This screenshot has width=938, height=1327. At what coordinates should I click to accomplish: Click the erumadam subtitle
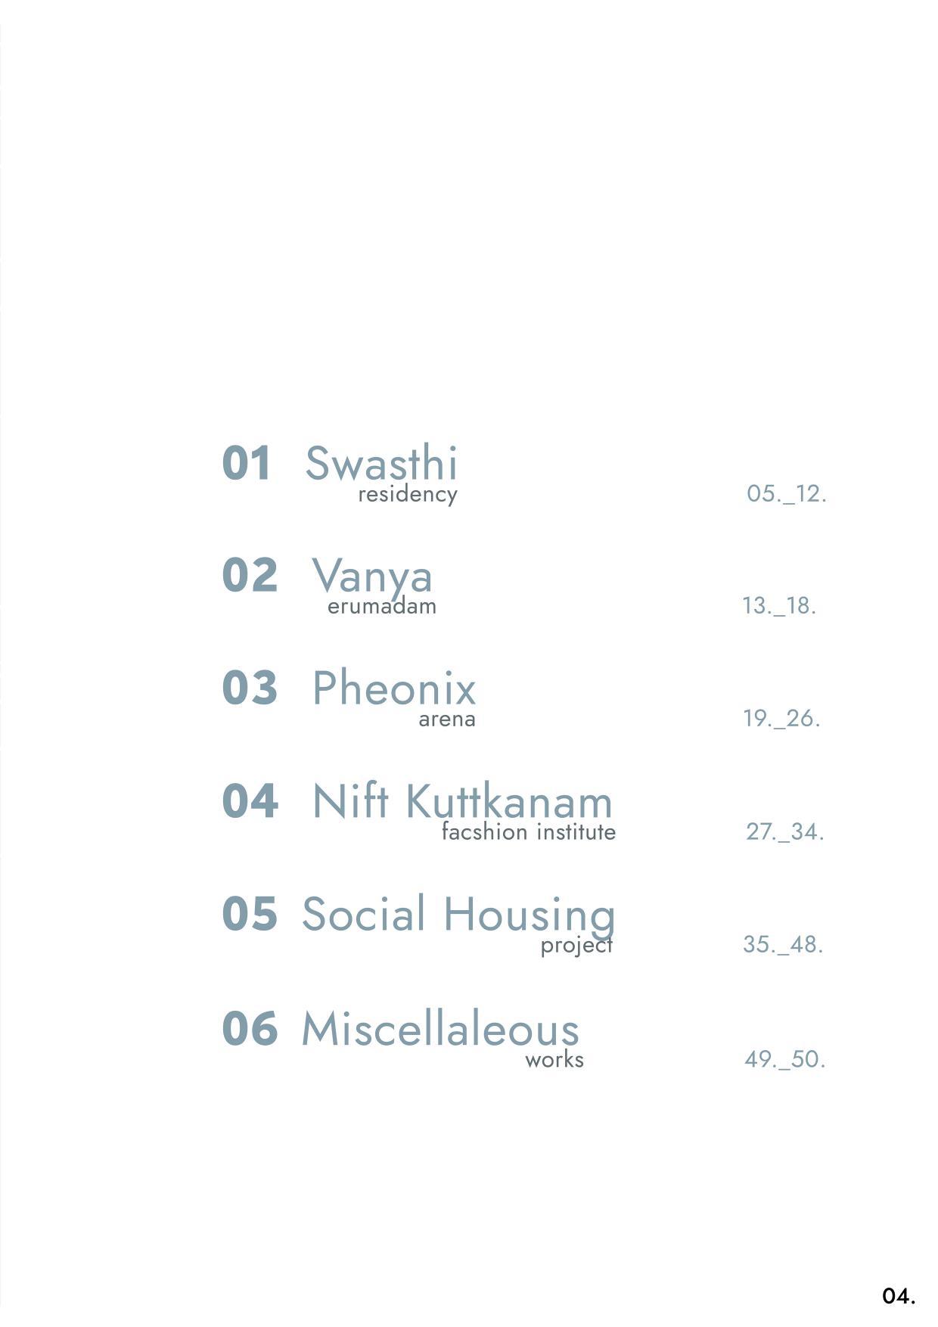click(x=382, y=606)
